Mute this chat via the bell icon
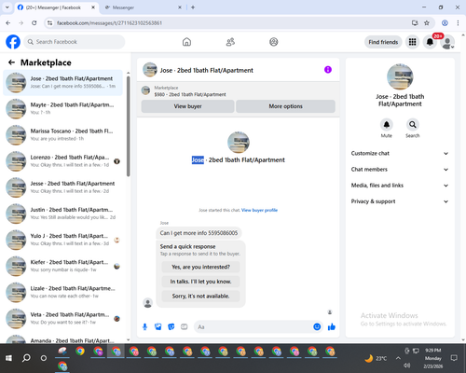 click(387, 125)
